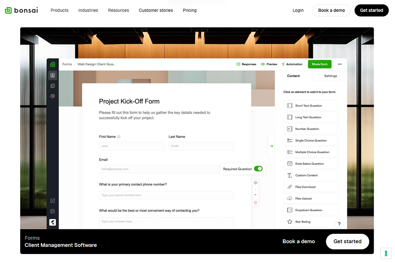This screenshot has height=263, width=395.
Task: Add a Long Text Question element
Action: [311, 117]
